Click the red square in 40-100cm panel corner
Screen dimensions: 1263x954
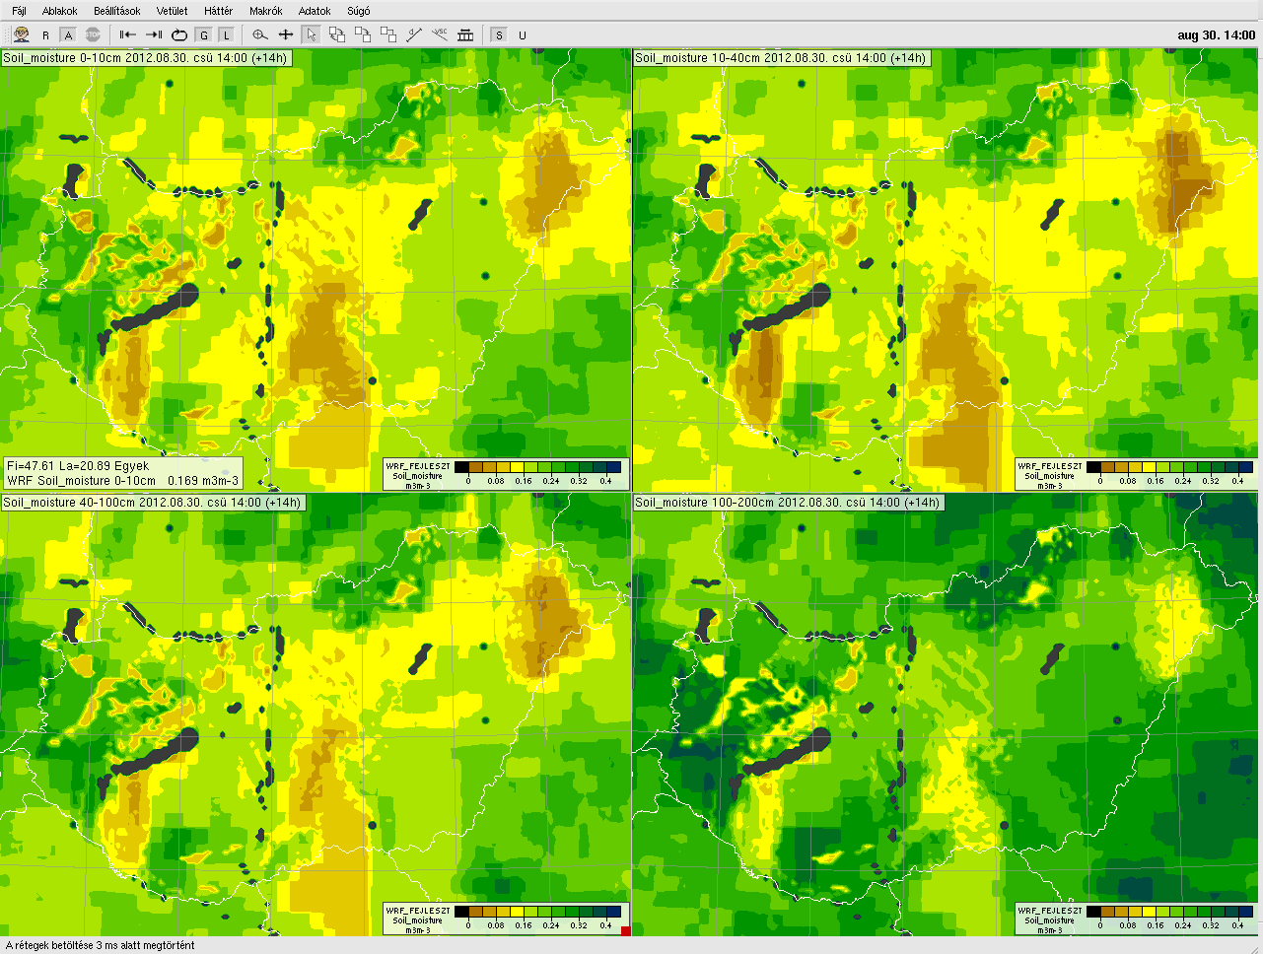pyautogui.click(x=625, y=930)
